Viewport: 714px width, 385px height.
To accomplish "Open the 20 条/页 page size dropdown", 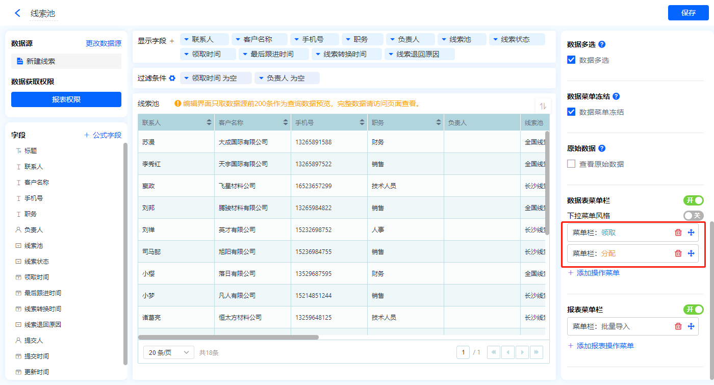I will tap(168, 352).
